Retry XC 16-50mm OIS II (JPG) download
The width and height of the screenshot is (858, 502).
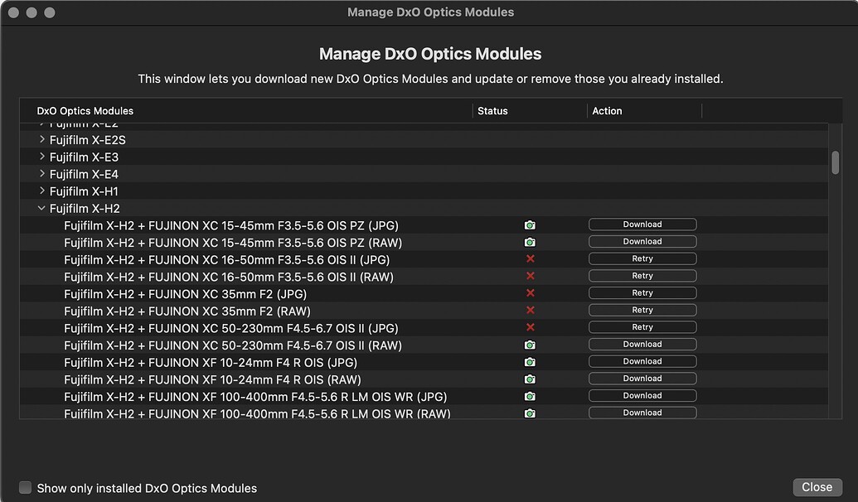(642, 258)
